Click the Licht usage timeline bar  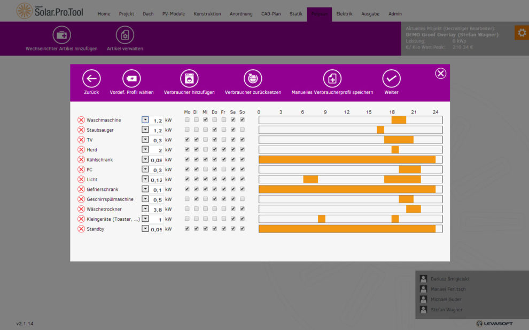[350, 179]
